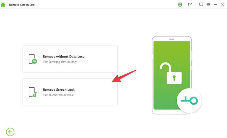
Task: Click the phone with padlock icon
Action: [33, 92]
